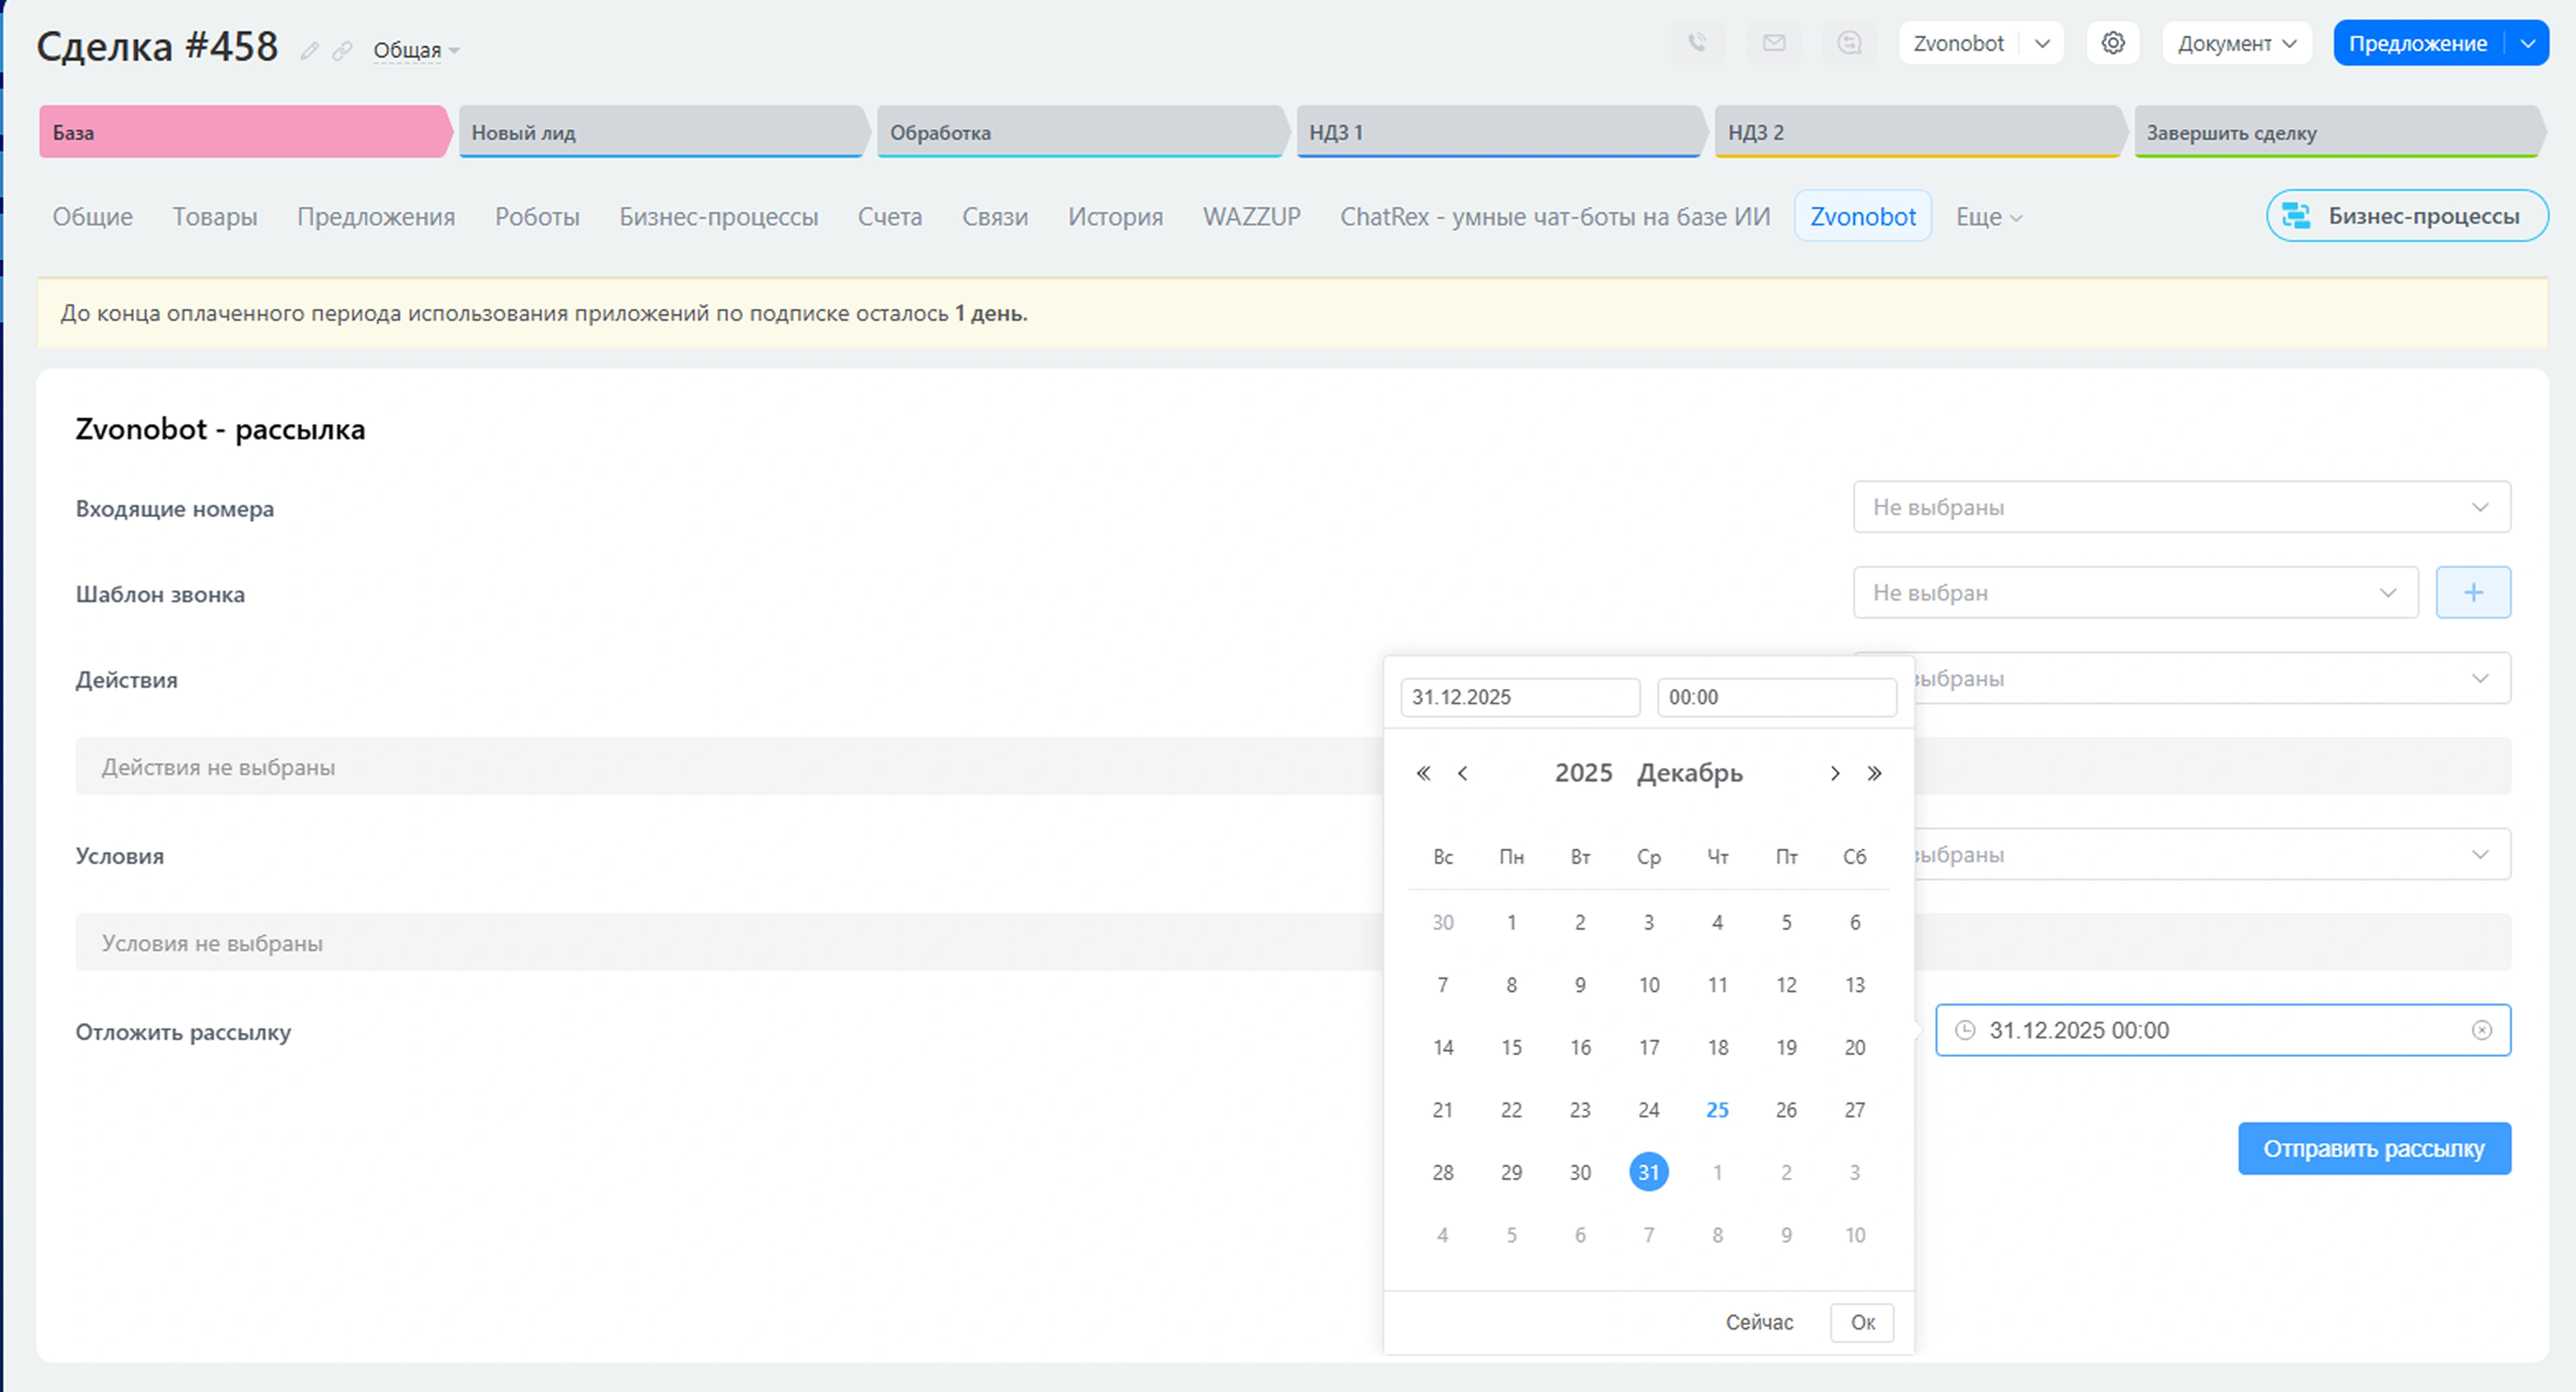Viewport: 2576px width, 1392px height.
Task: Switch to the Товары tab
Action: tap(215, 217)
